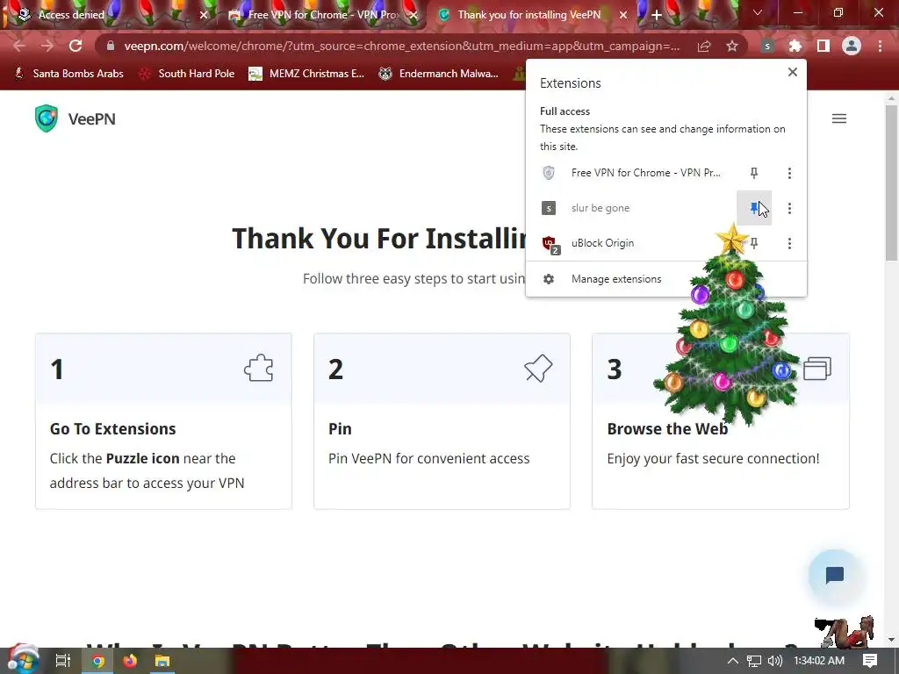Open the chat support bubble
899x674 pixels.
click(x=834, y=575)
